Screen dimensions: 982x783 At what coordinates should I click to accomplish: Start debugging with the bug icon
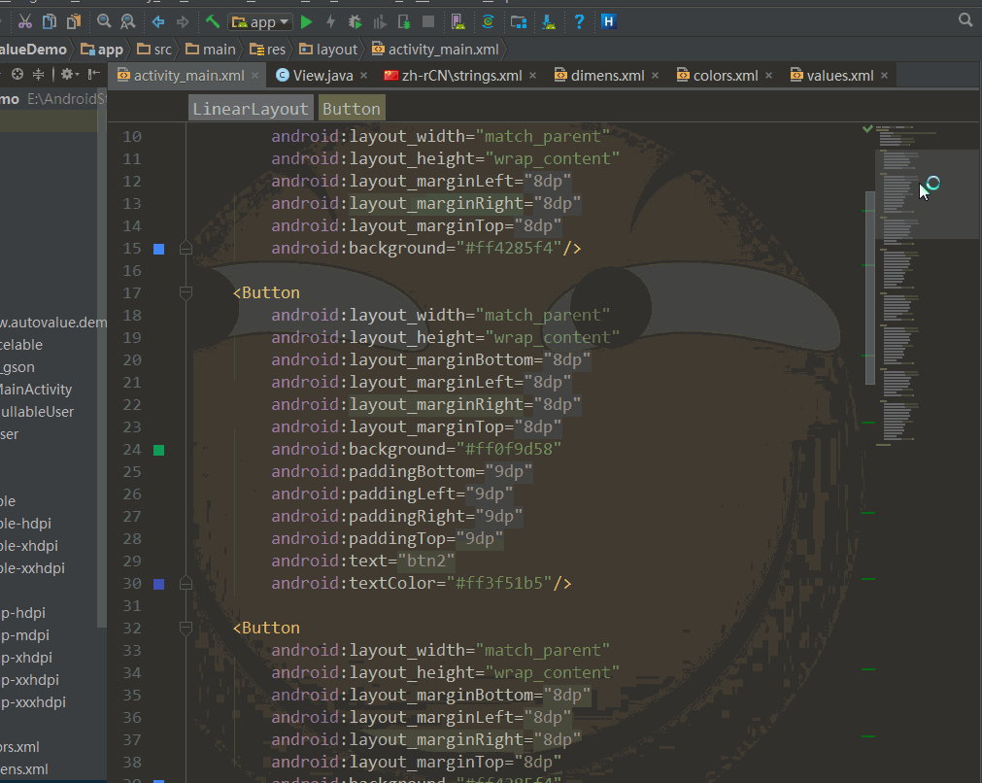tap(356, 22)
